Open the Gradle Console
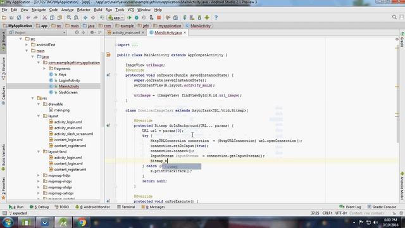The image size is (405, 228). pyautogui.click(x=382, y=207)
